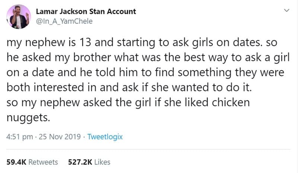This screenshot has width=298, height=173.
Task: Click the Retweets label
Action: click(x=43, y=162)
